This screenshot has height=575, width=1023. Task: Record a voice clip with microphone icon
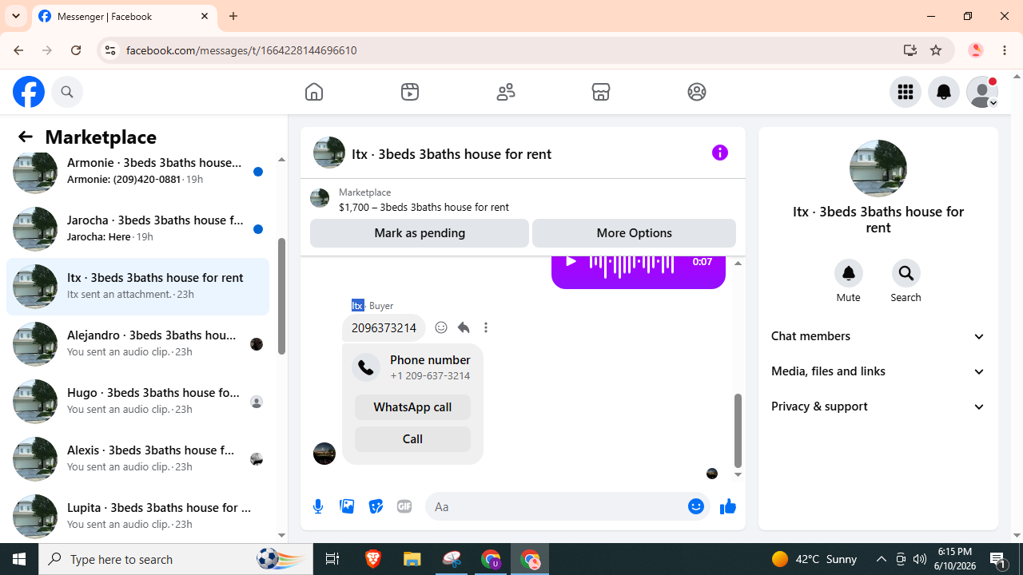click(318, 506)
